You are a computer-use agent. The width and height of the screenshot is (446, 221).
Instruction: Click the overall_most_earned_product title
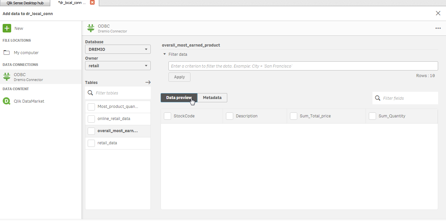point(191,45)
